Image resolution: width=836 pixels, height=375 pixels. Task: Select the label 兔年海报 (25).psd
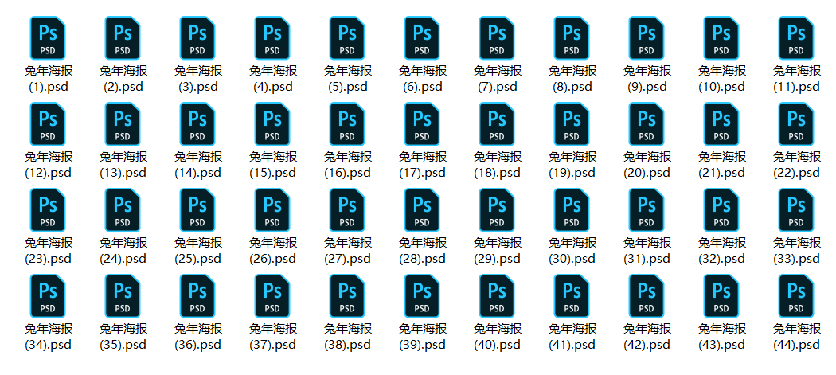[197, 250]
